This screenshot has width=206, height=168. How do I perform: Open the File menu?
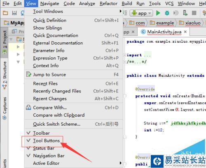[x=6, y=3]
